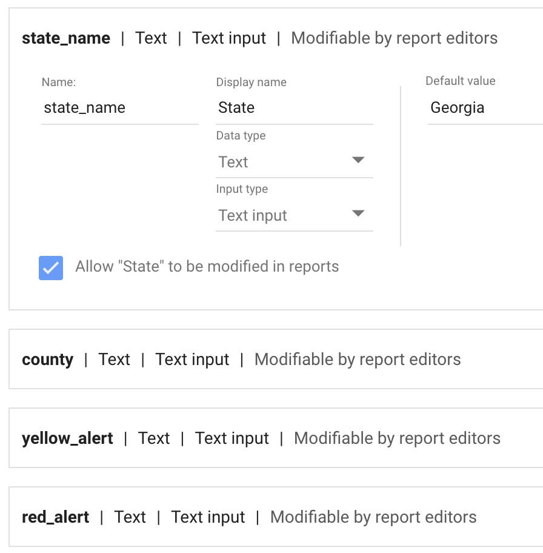The width and height of the screenshot is (543, 553).
Task: Click "Modifiable by report editors" in county row
Action: pos(358,360)
